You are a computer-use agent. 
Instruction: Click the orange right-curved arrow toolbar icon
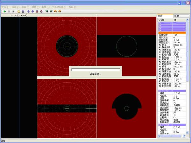click(60, 11)
